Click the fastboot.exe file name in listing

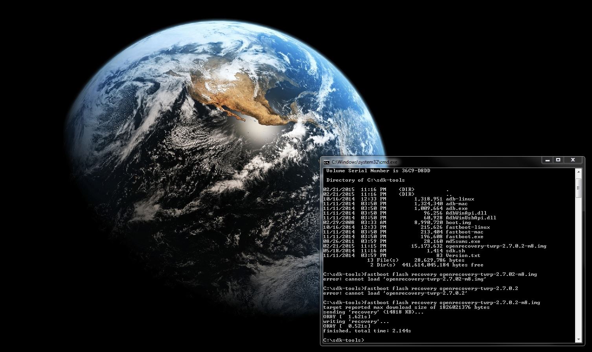[x=464, y=237]
